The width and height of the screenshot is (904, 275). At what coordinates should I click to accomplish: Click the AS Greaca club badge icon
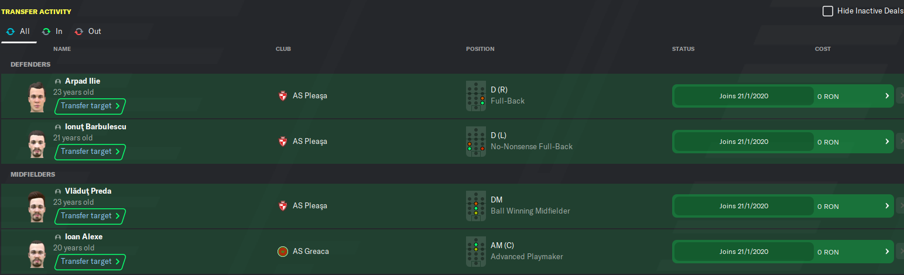(x=283, y=252)
